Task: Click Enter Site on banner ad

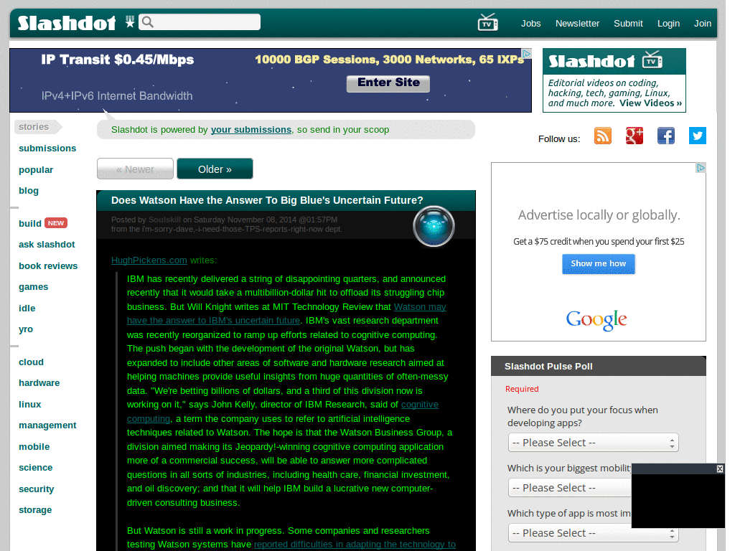Action: (388, 83)
